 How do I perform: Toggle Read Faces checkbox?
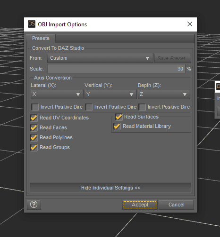34,127
